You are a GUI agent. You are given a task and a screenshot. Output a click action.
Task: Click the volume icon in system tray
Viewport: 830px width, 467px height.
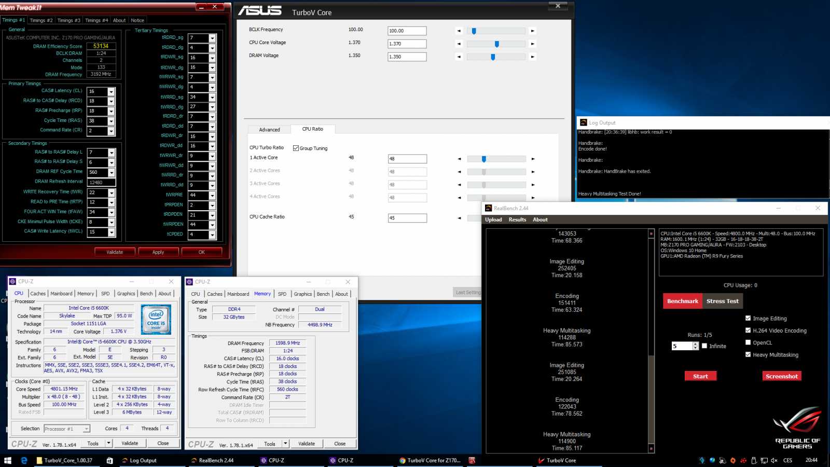point(774,460)
